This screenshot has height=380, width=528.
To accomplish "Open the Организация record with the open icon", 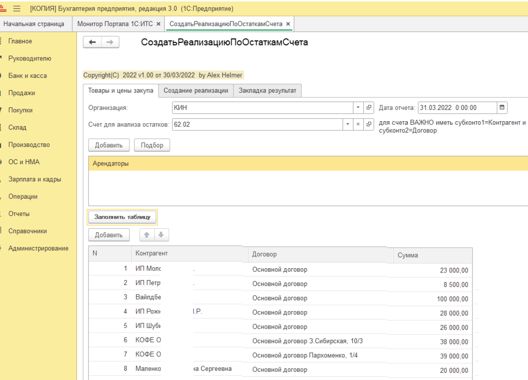I will tap(369, 107).
